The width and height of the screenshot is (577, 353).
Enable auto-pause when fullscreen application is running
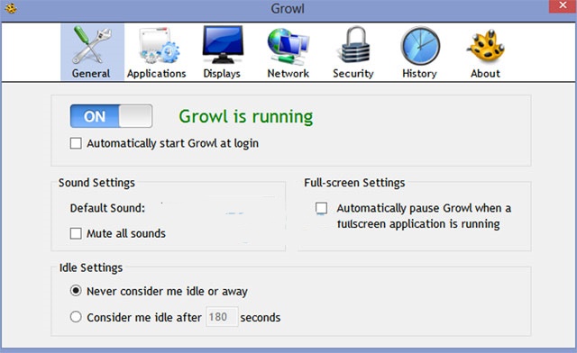coord(321,208)
